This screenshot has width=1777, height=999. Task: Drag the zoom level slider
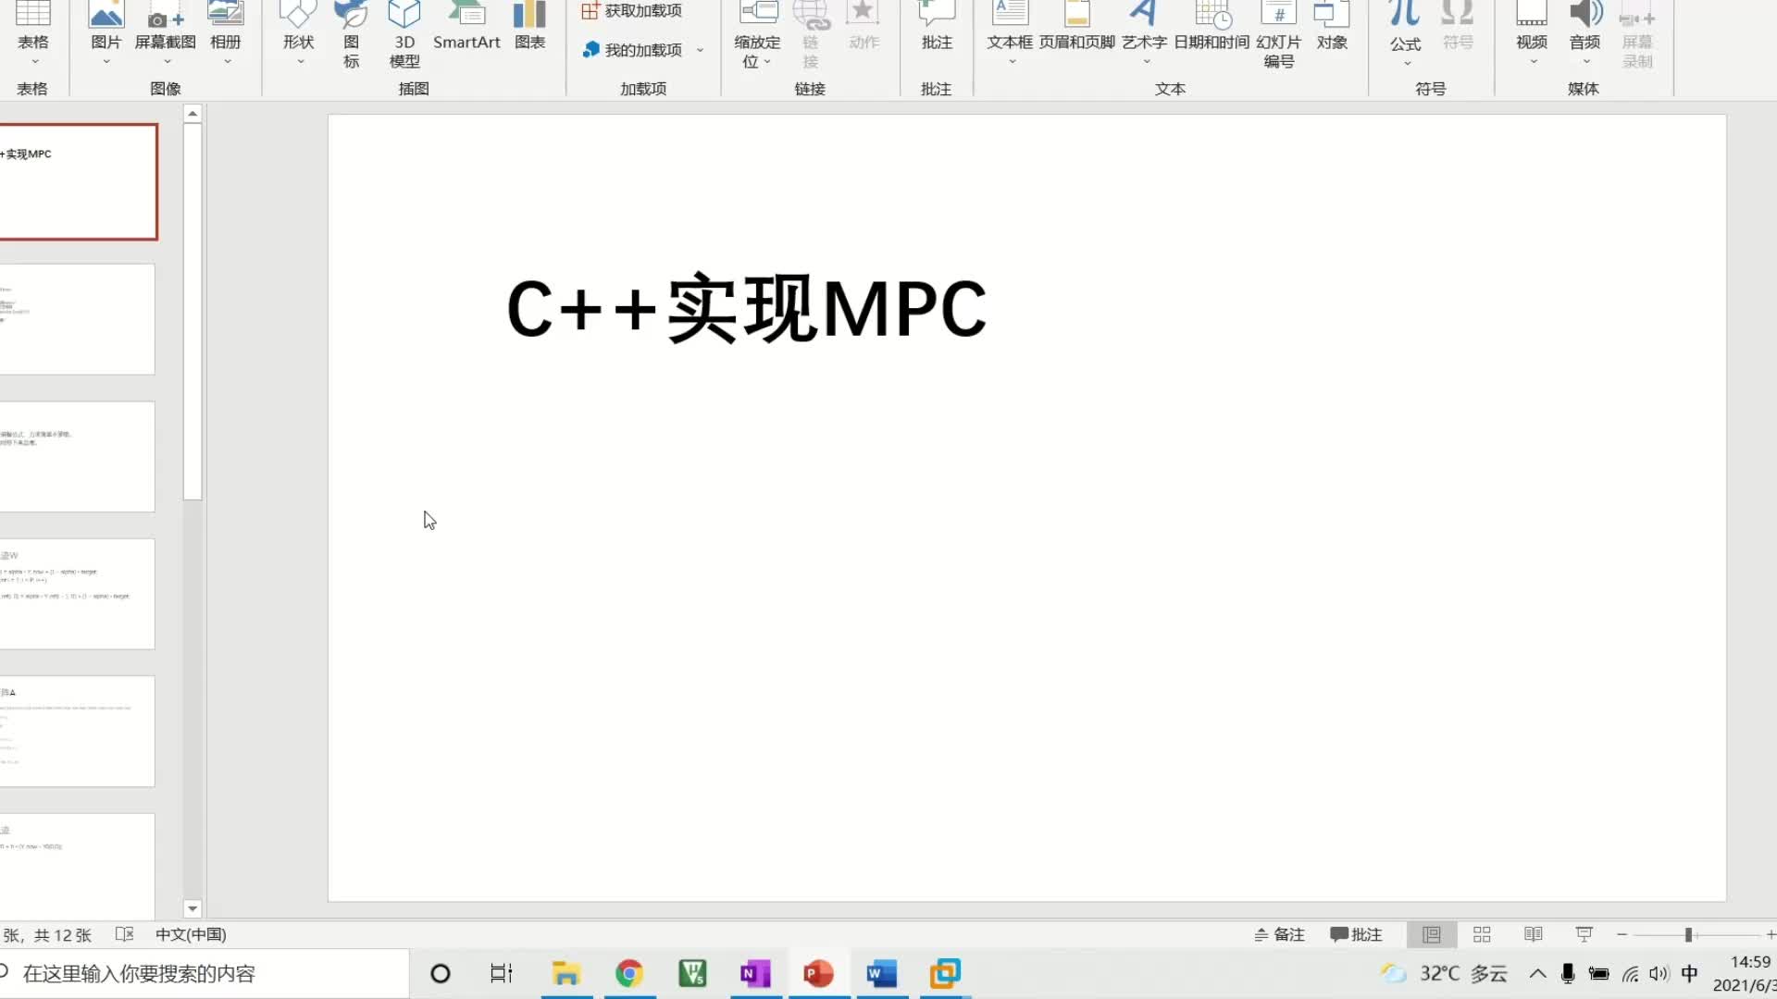pos(1689,934)
